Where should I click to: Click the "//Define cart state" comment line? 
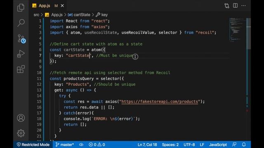(96, 44)
